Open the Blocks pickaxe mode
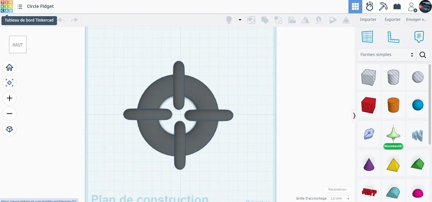The width and height of the screenshot is (432, 202). coord(383,6)
